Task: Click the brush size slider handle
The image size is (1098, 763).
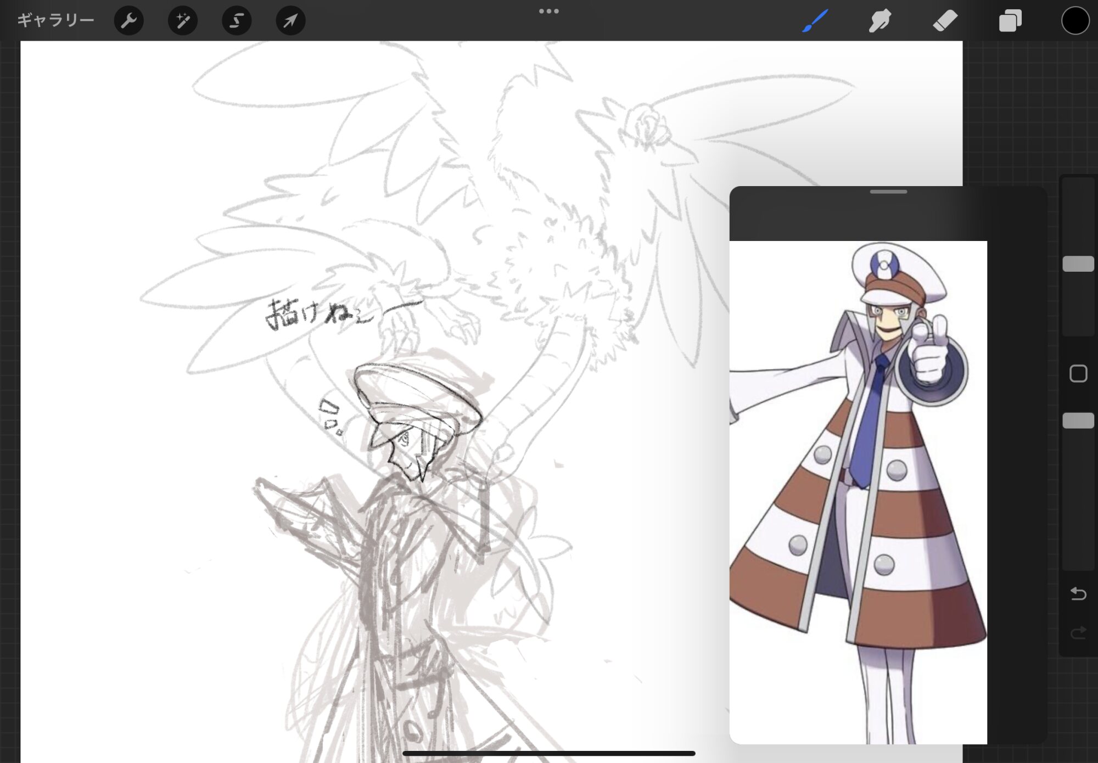Action: pyautogui.click(x=1078, y=264)
